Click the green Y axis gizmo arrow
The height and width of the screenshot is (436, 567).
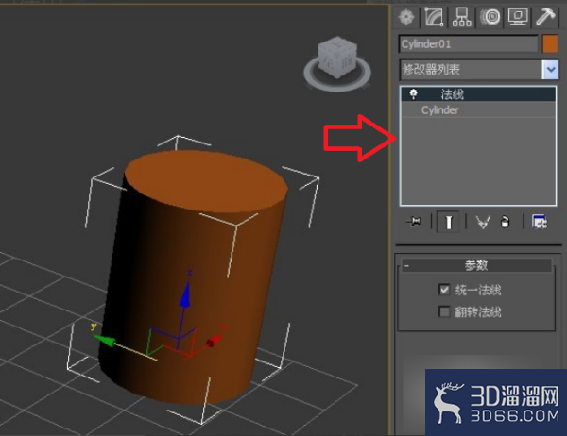[105, 341]
